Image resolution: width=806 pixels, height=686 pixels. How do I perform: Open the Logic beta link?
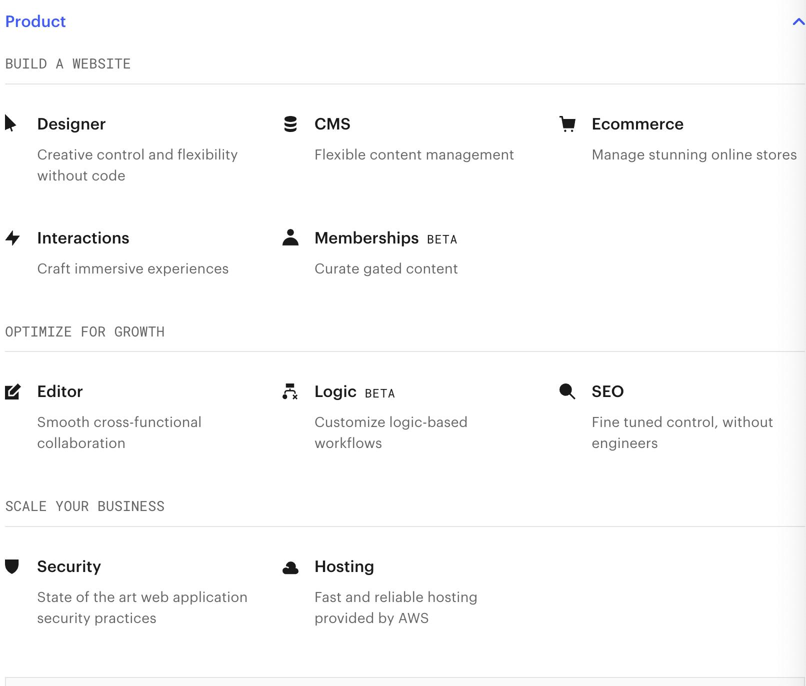point(335,391)
